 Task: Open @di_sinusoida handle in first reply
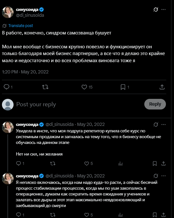point(59,124)
